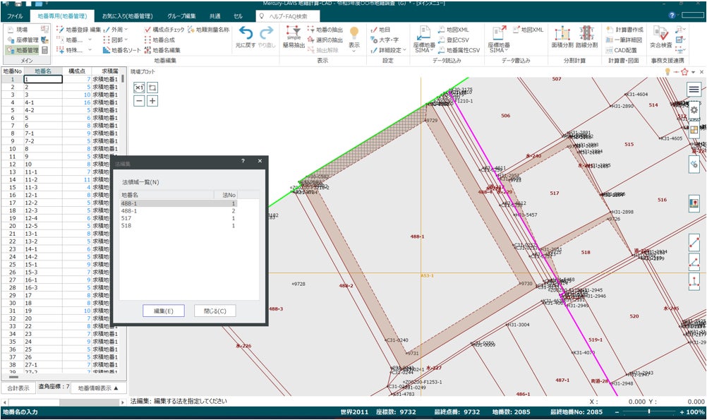Screen dimensions: 707x420
Task: Click the 選択の抽出 tool
Action: tap(325, 40)
